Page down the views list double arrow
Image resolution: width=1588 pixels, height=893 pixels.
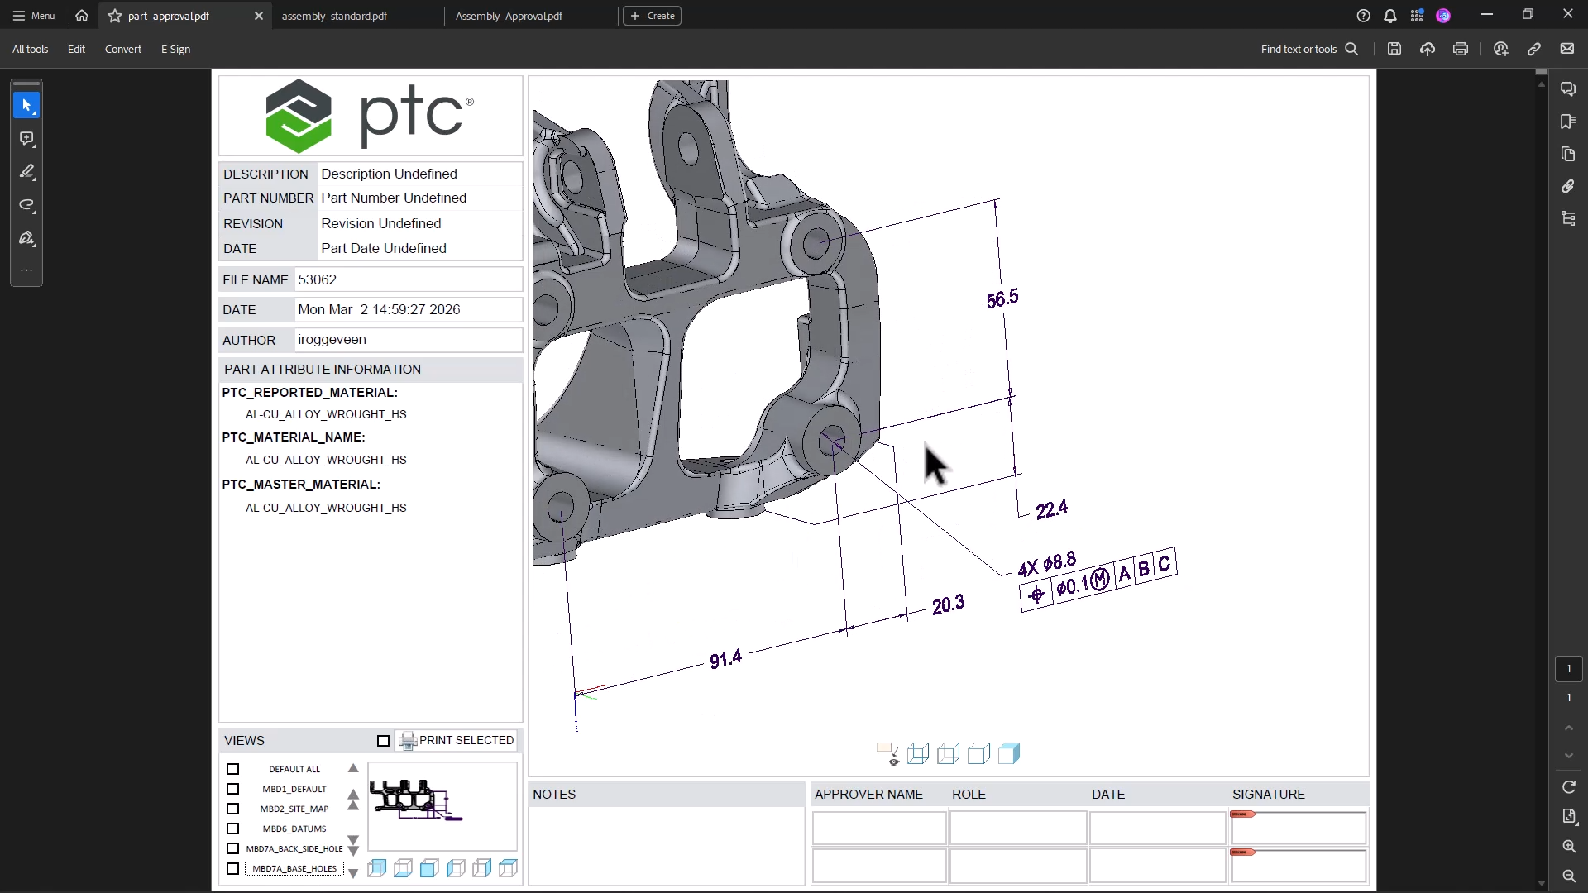[x=353, y=845]
